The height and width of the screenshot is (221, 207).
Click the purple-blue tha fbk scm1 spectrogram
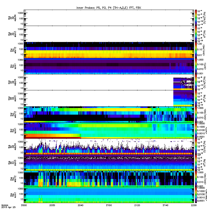point(109,66)
